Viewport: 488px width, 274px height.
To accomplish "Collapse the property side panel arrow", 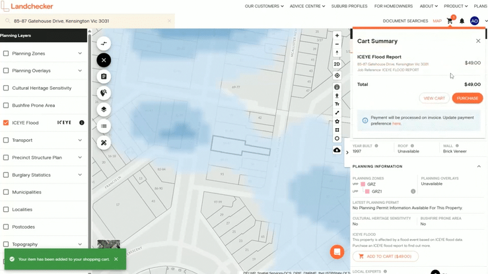I will 347,153.
